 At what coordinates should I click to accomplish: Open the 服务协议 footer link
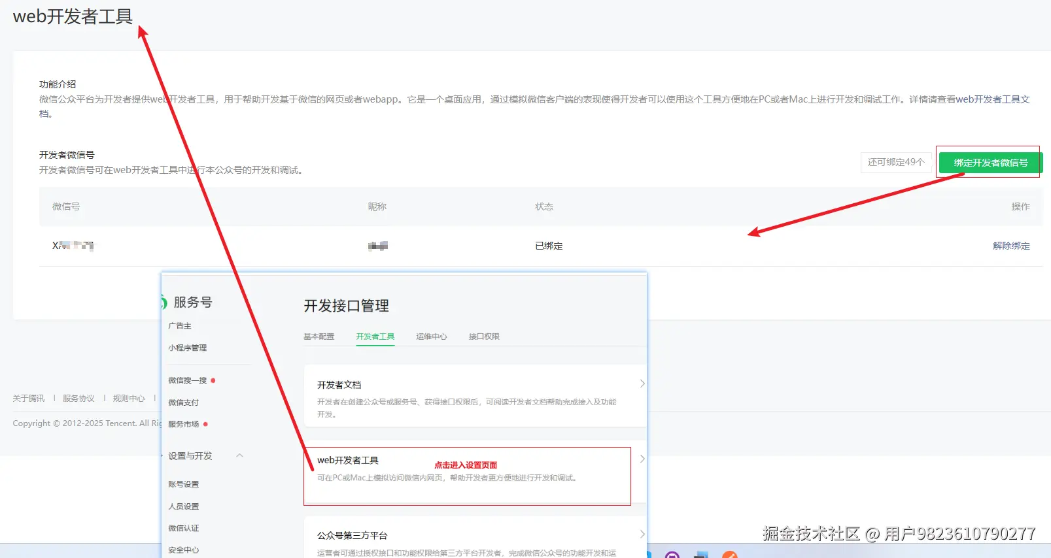point(78,398)
